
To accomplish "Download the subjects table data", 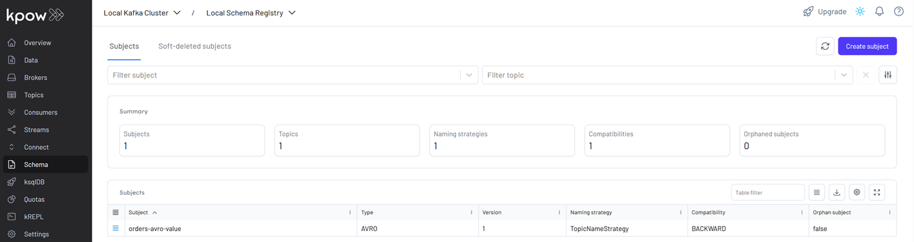I will coord(837,192).
